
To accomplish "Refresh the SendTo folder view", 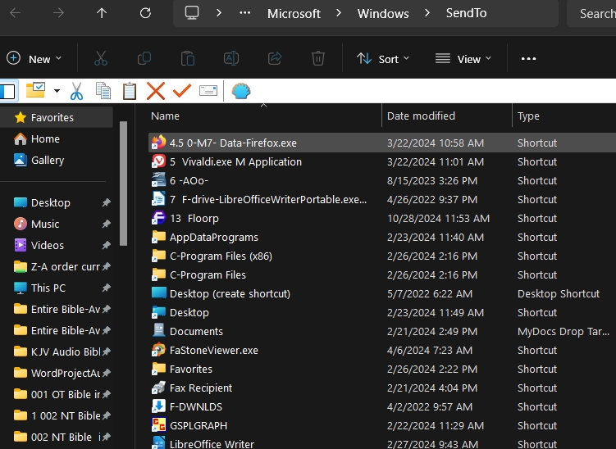I will tap(145, 13).
